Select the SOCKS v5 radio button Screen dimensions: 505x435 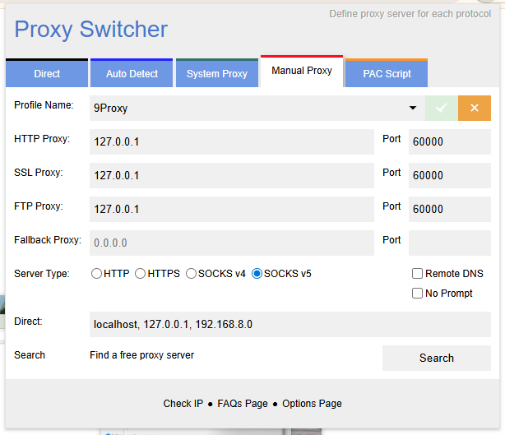[257, 274]
